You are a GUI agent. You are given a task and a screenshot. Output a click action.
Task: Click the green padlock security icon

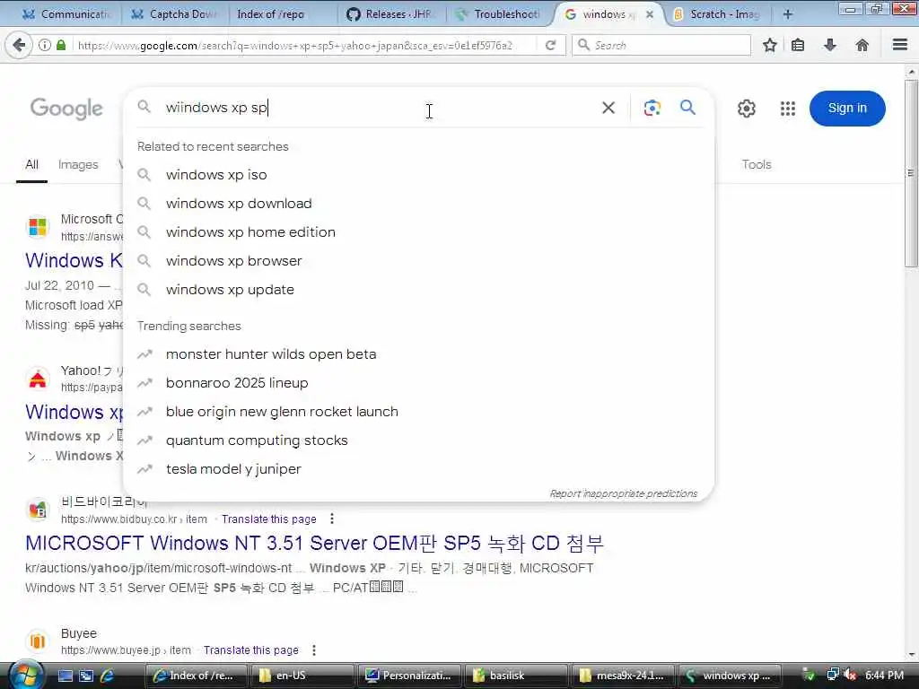[x=61, y=45]
